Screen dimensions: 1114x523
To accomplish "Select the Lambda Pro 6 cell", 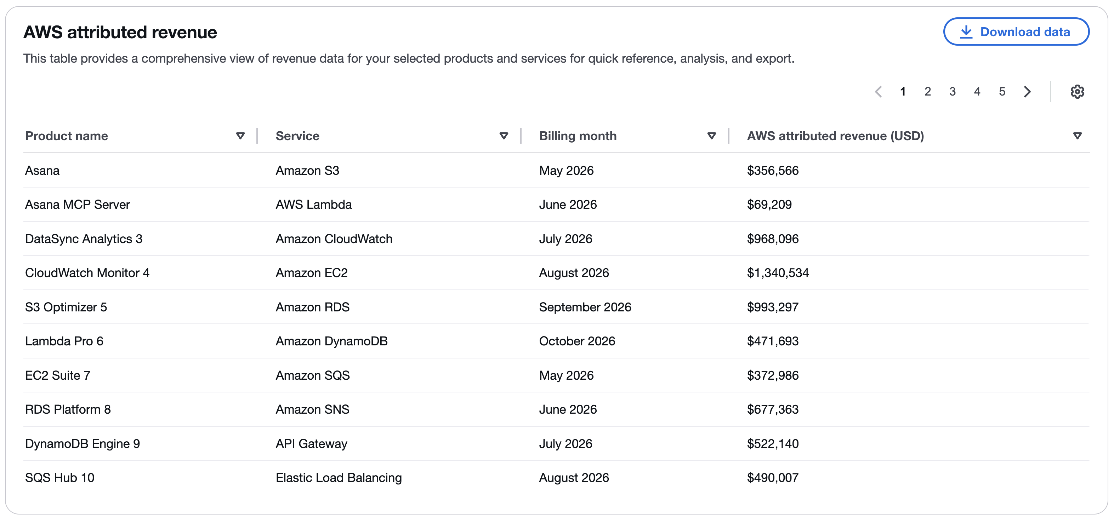I will point(64,341).
